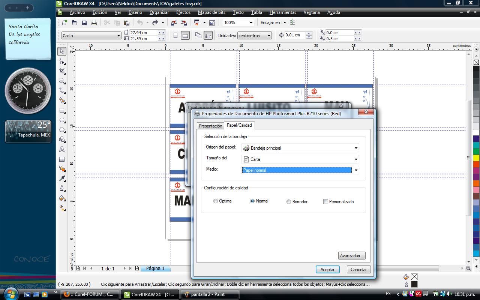Screen dimensions: 480x300
Task: Select the Table tool
Action: coord(62,159)
